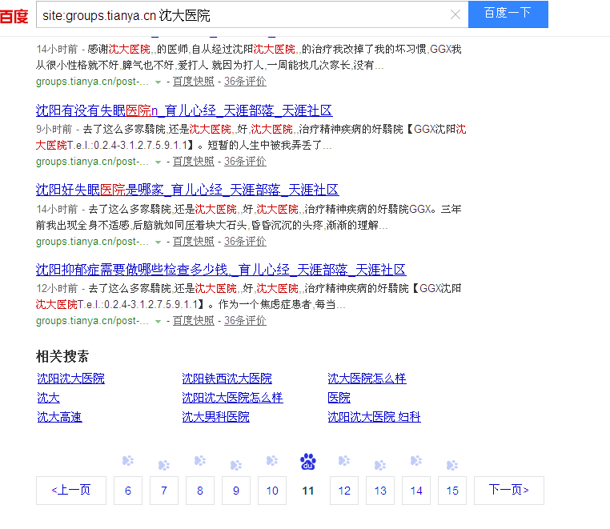Click the 百度一下 search button
Screen dimensions: 610x529
508,14
